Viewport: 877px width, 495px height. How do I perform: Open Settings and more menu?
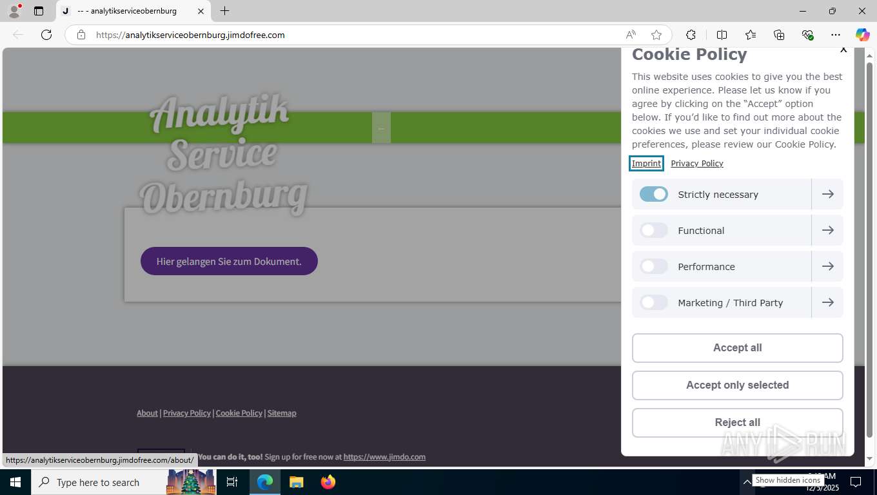point(836,35)
